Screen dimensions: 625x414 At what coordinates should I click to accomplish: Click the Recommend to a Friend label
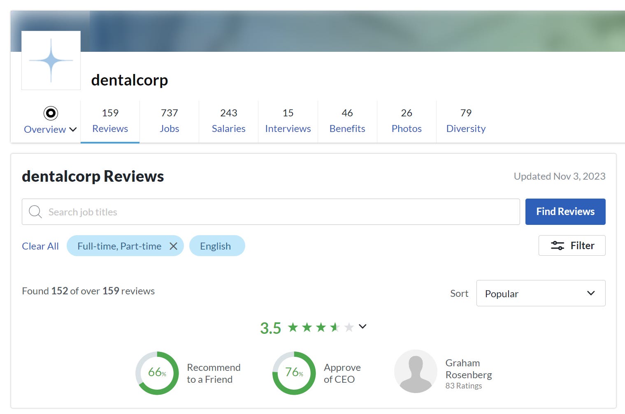214,373
